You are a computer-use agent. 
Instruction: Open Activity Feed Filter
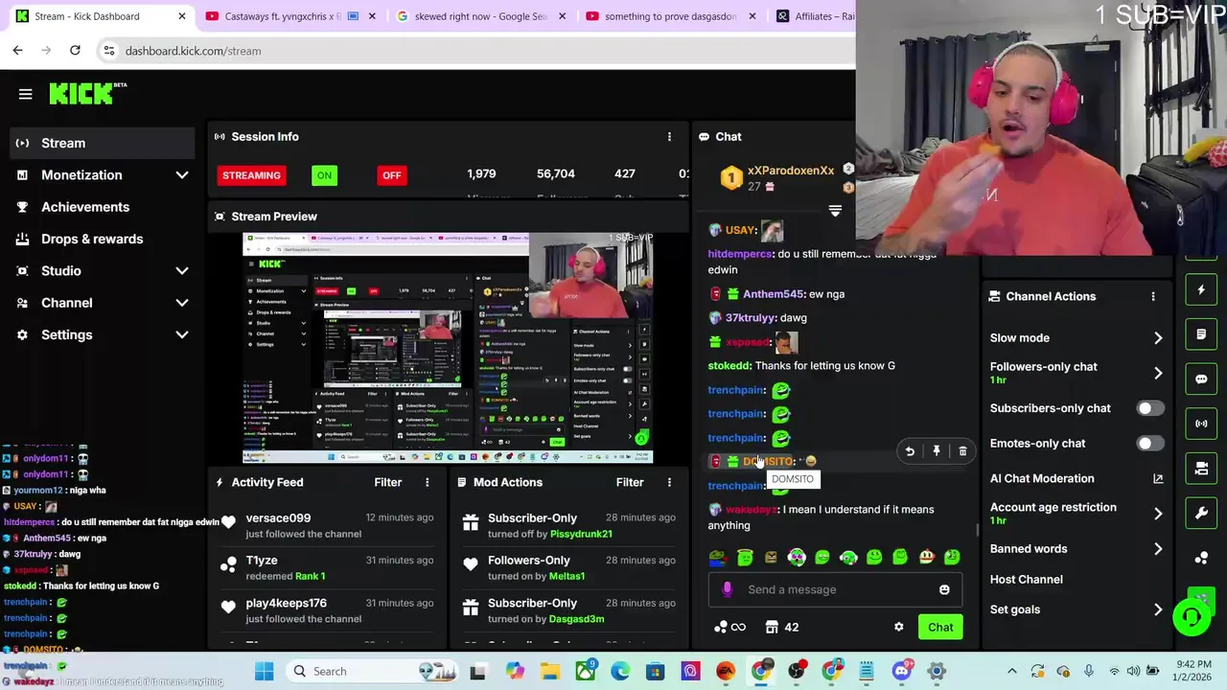pos(387,482)
